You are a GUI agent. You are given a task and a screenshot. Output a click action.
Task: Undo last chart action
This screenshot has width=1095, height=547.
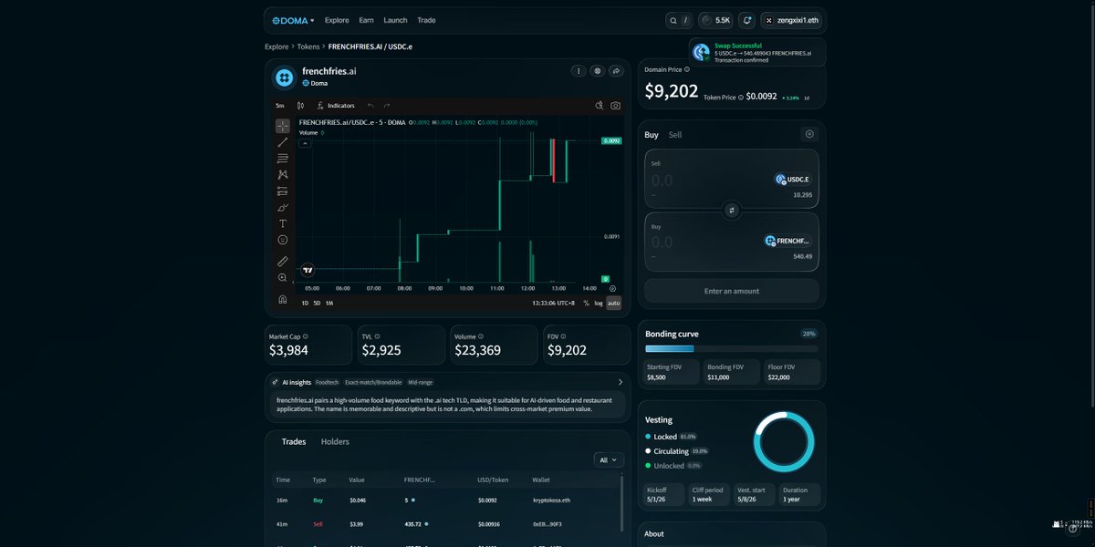tap(370, 106)
